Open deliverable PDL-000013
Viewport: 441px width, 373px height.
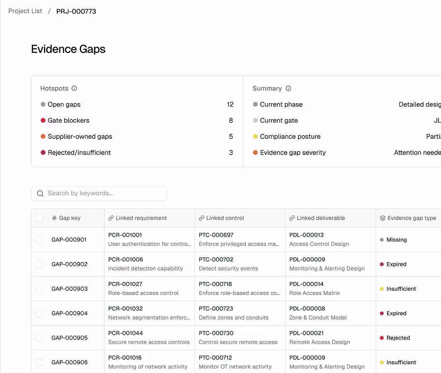point(306,235)
